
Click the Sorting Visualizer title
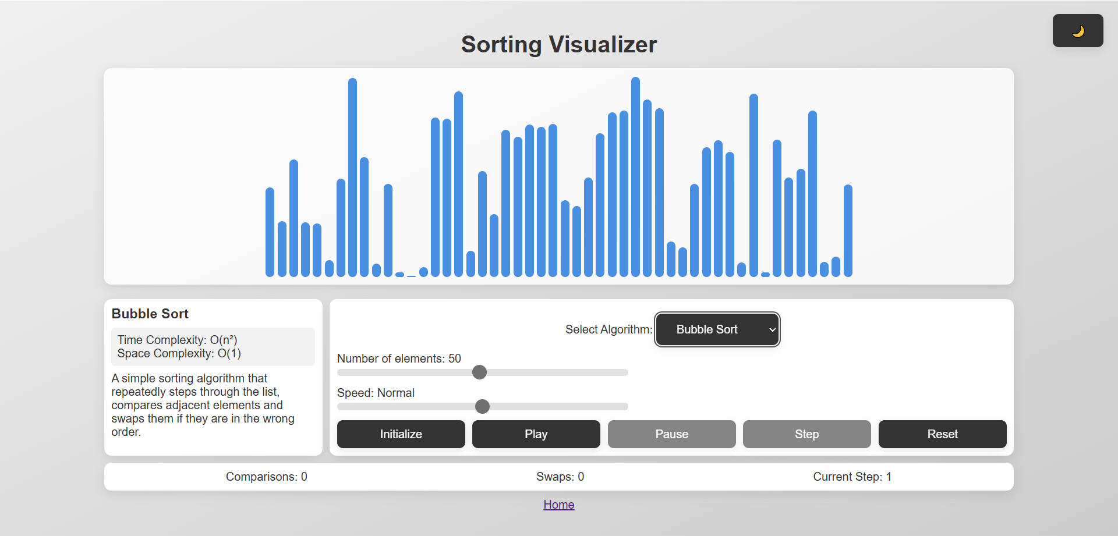click(x=558, y=44)
